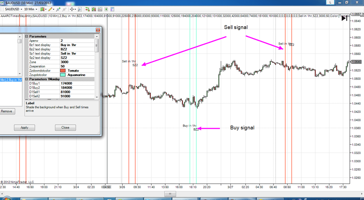364x200 pixels.
Task: Click the scroll-to-latest-bar arrow on chart
Action: pos(344,19)
